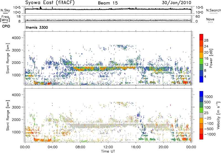Click the 'Nave' legend label
Image resolution: width=221 pixels, height=153 pixels.
pos(210,19)
